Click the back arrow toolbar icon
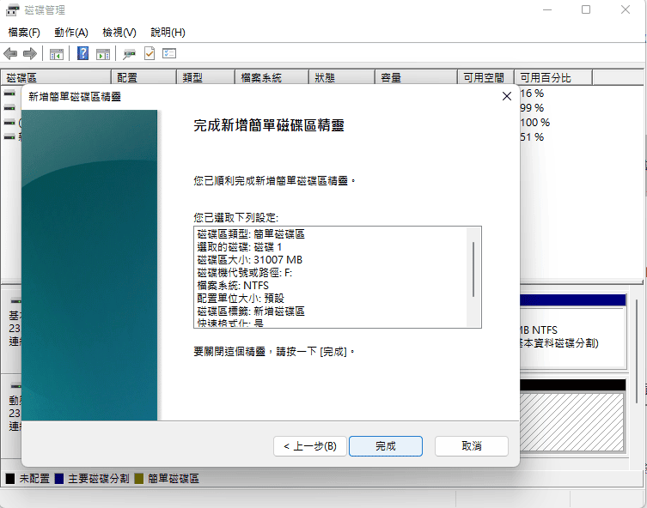Viewport: 647px width, 508px height. [x=10, y=53]
